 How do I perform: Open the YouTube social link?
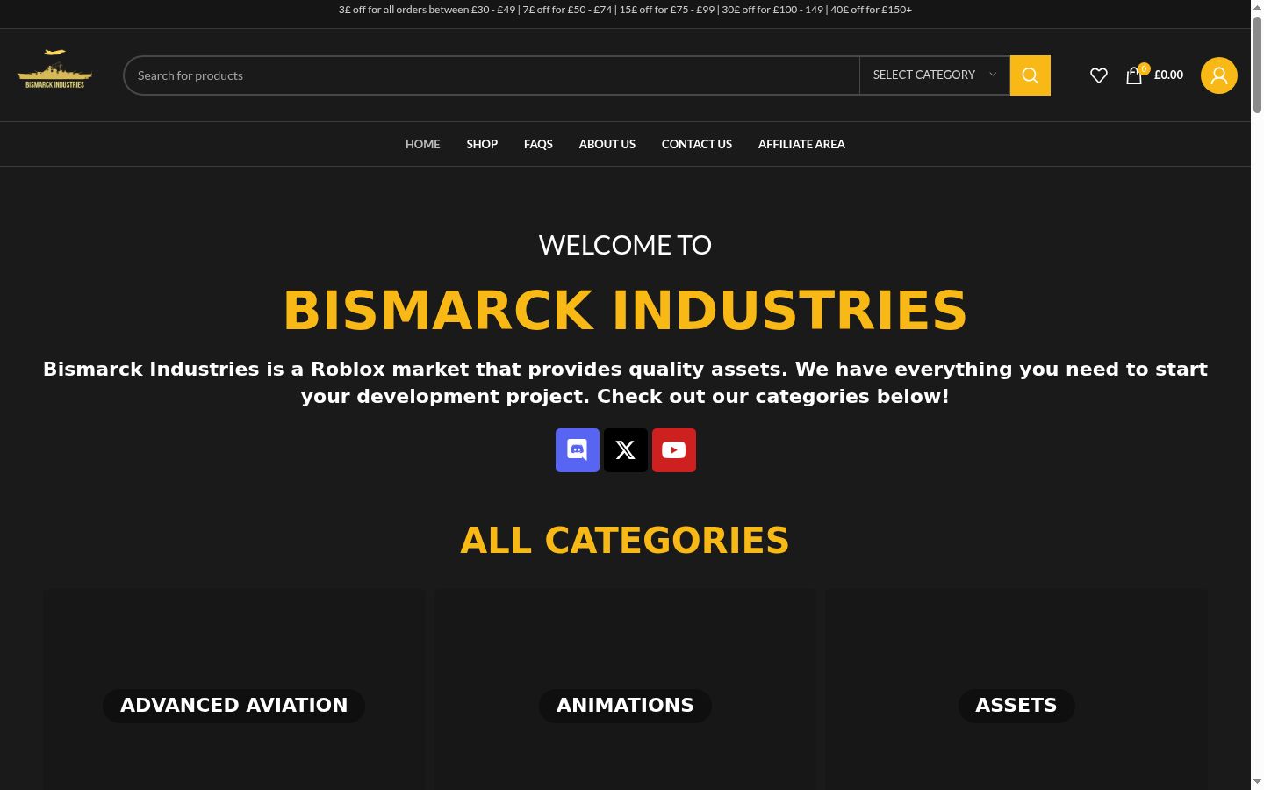point(674,450)
